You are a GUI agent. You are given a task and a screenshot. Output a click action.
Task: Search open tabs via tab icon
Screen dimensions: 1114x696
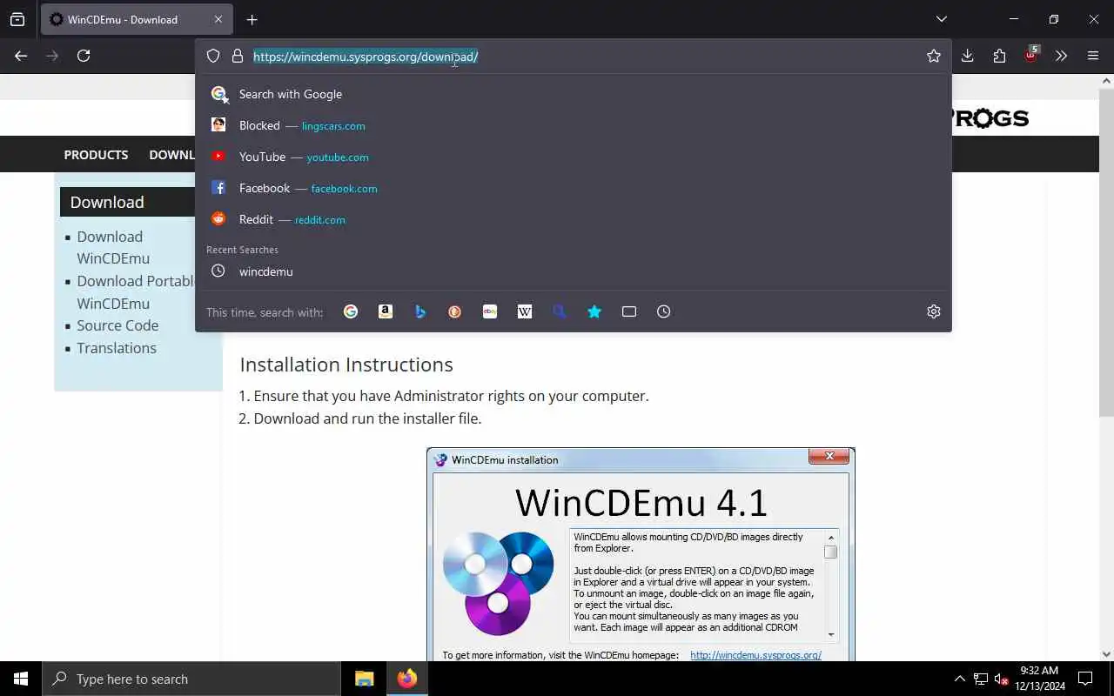[629, 311]
